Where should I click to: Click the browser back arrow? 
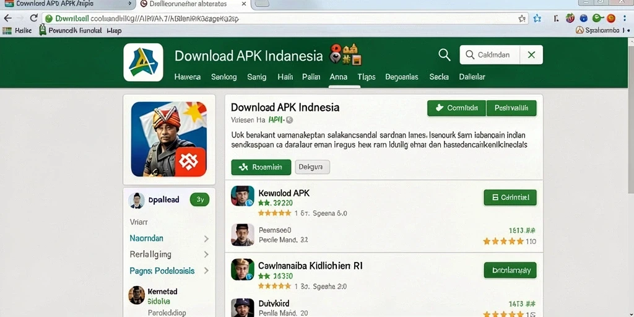[7, 18]
